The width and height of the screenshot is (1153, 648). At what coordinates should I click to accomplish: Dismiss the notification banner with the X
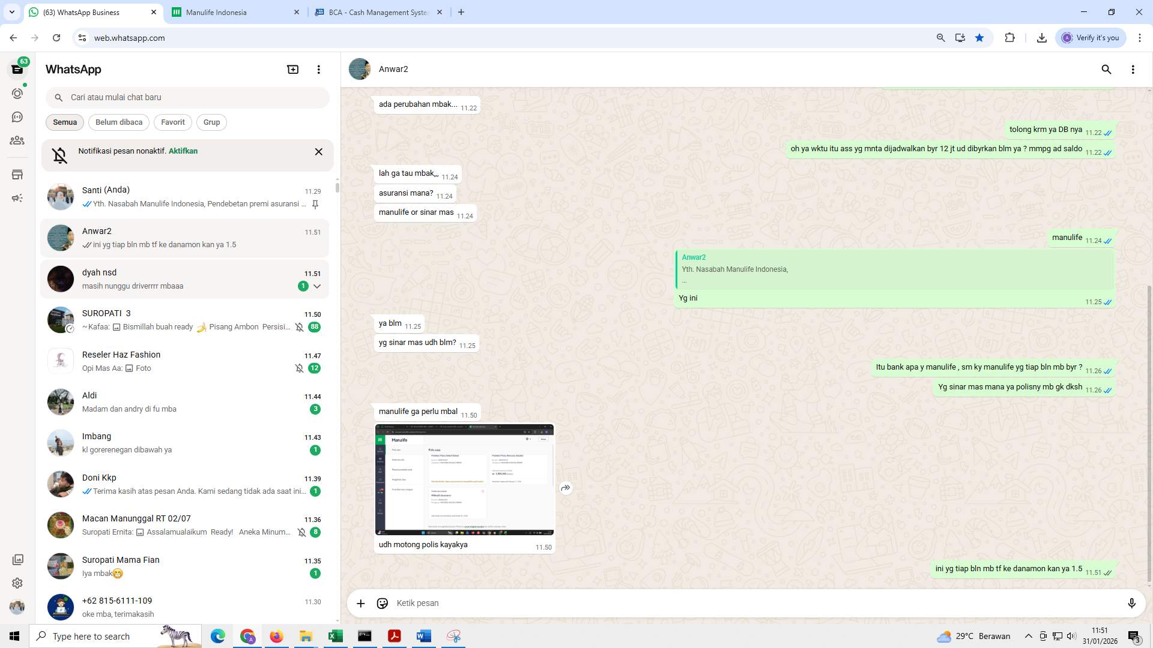click(319, 152)
